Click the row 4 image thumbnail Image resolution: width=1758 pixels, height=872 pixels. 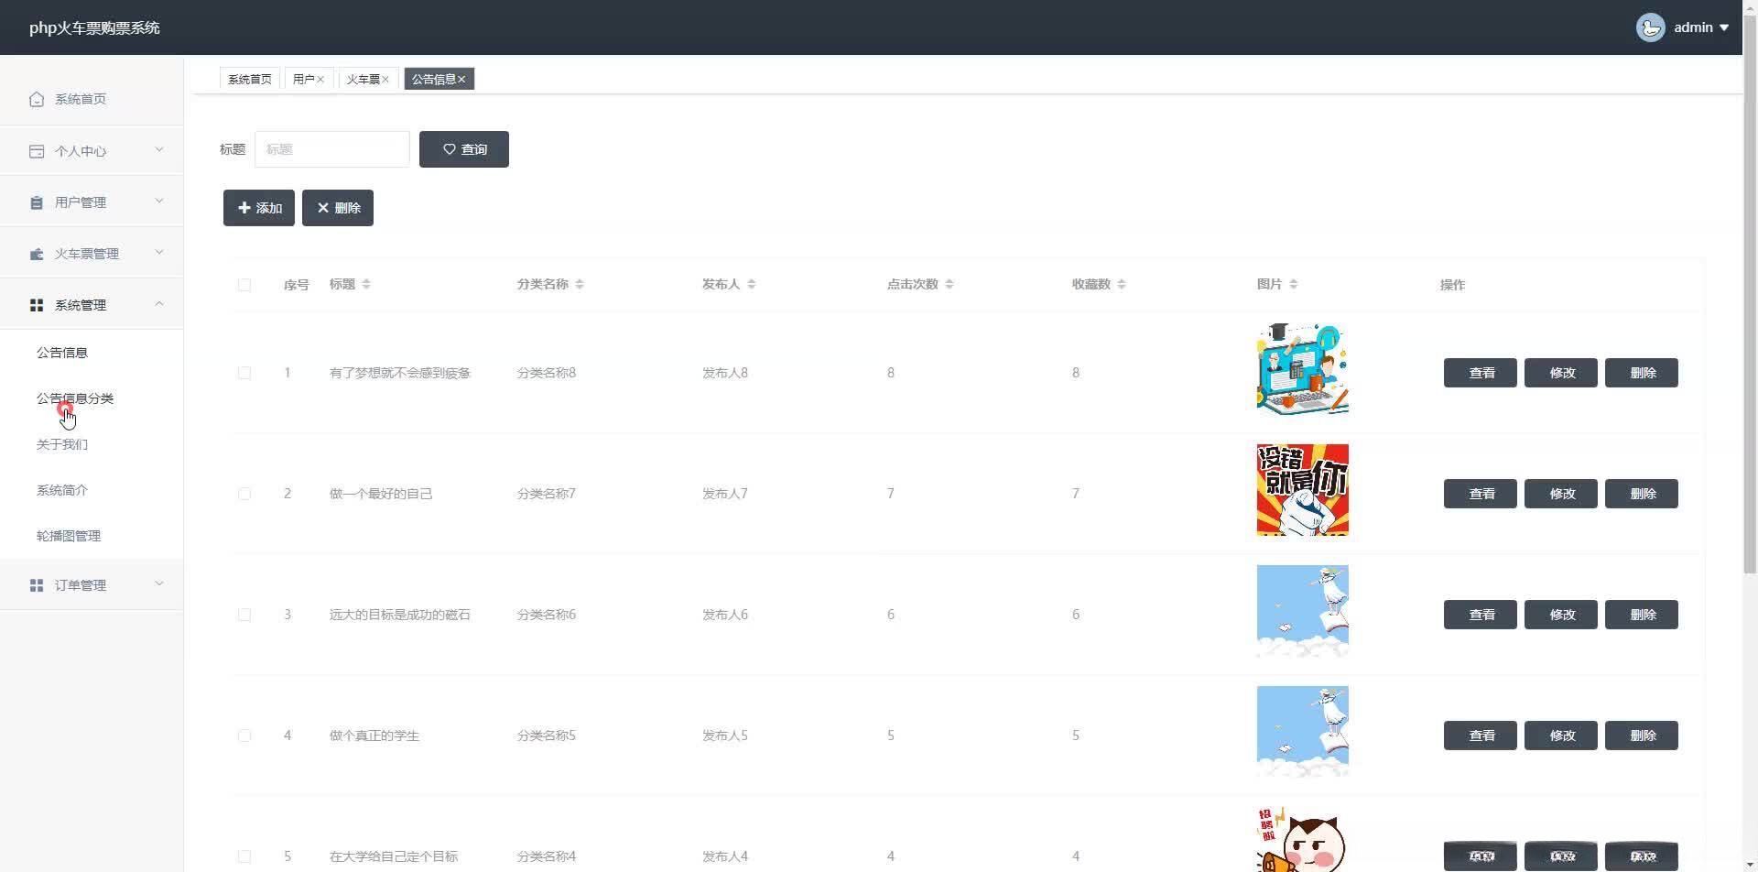tap(1303, 732)
